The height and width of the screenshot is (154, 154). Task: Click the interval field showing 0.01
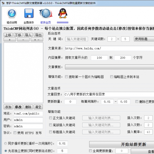107,102
